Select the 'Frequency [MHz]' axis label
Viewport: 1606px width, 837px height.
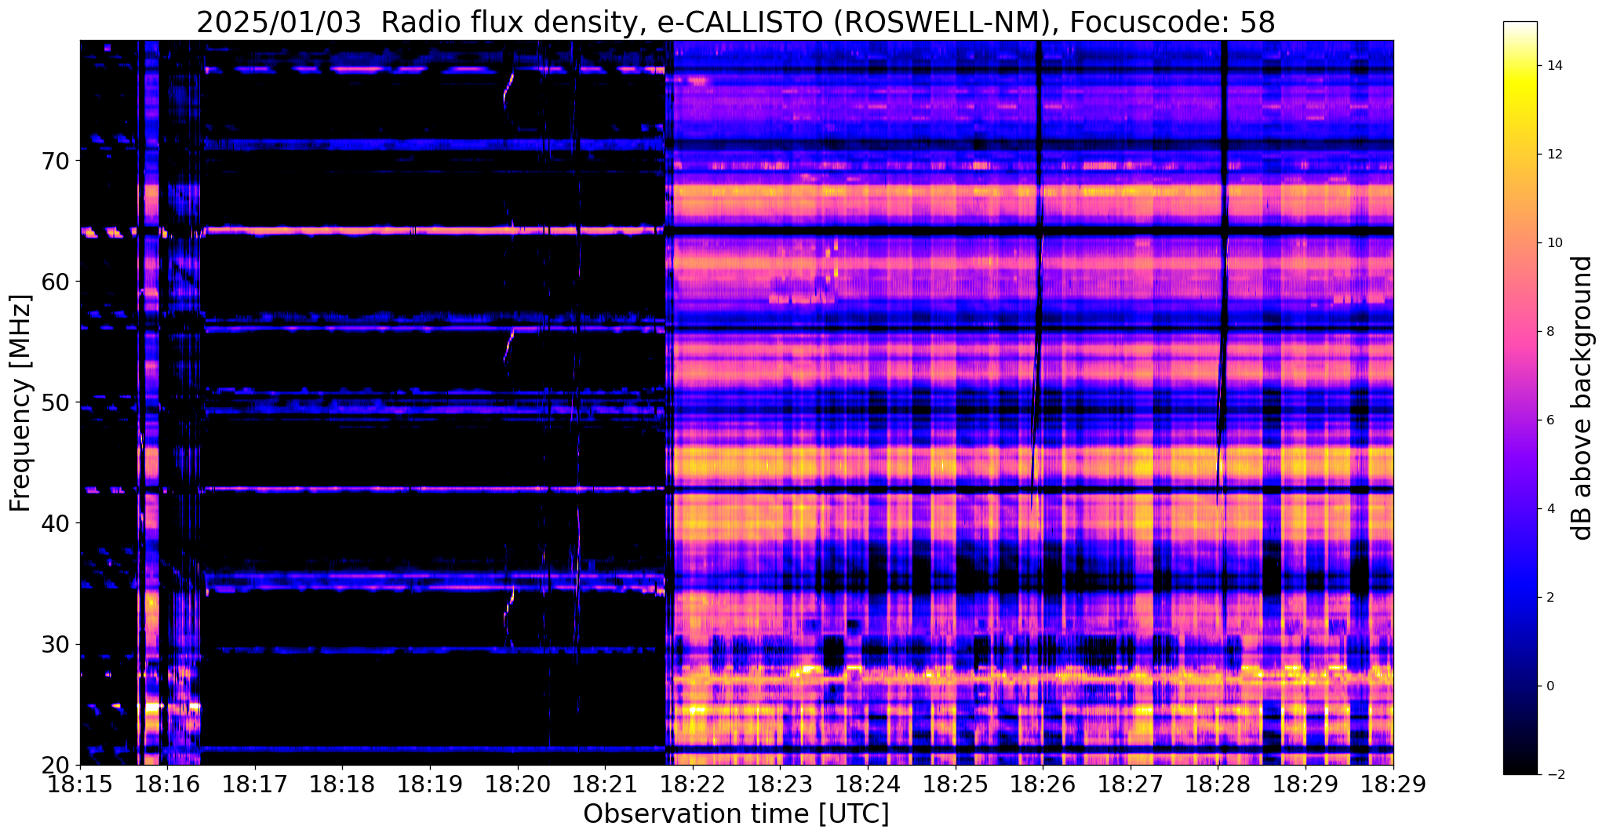20,403
